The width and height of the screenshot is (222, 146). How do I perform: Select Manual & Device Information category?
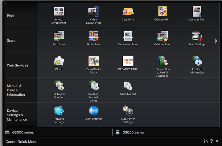click(x=21, y=90)
